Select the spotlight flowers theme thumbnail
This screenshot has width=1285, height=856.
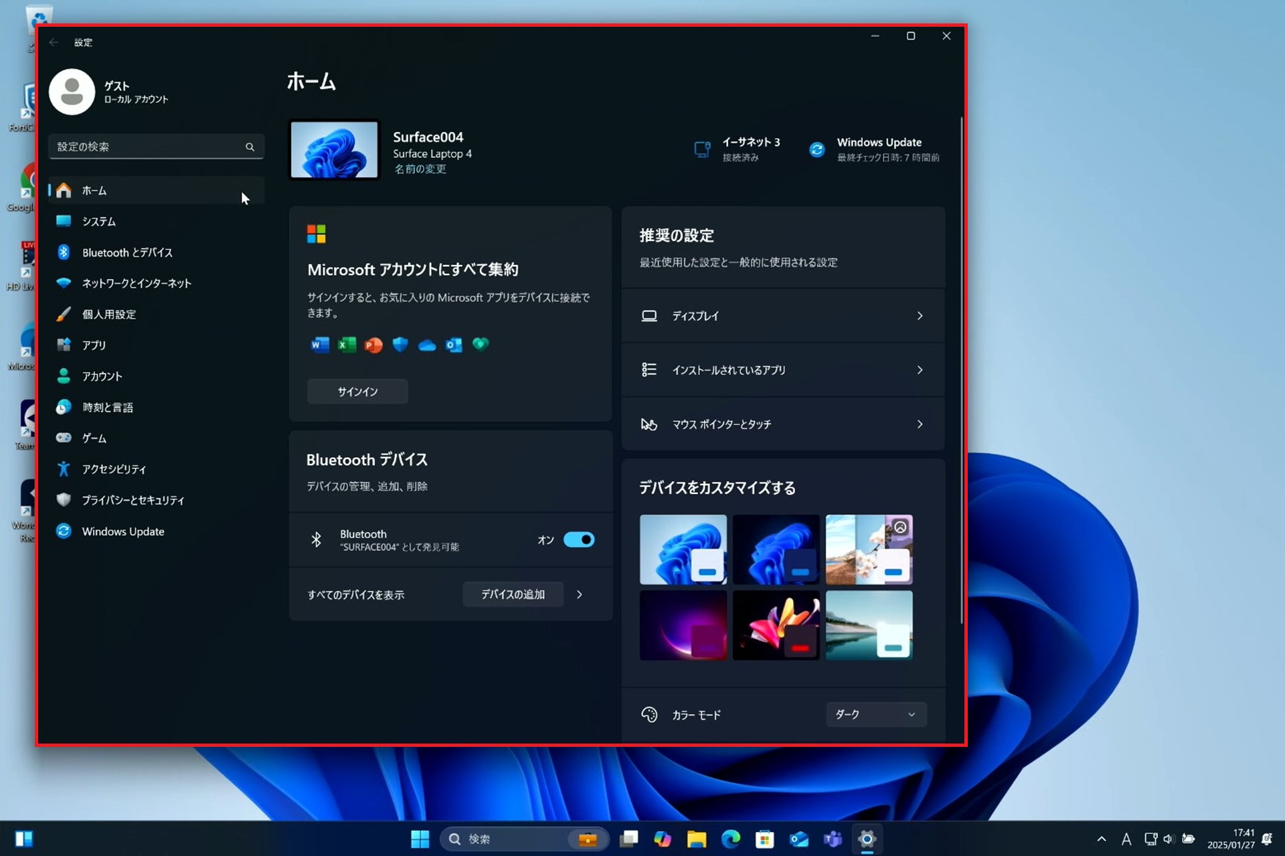click(x=869, y=549)
